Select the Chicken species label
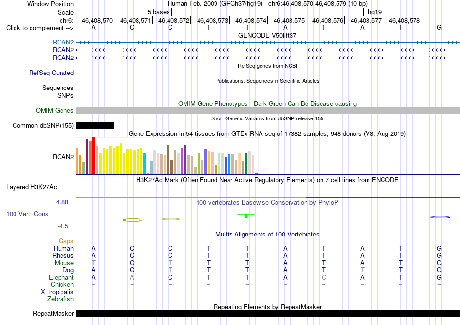This screenshot has height=325, width=460. pos(62,284)
